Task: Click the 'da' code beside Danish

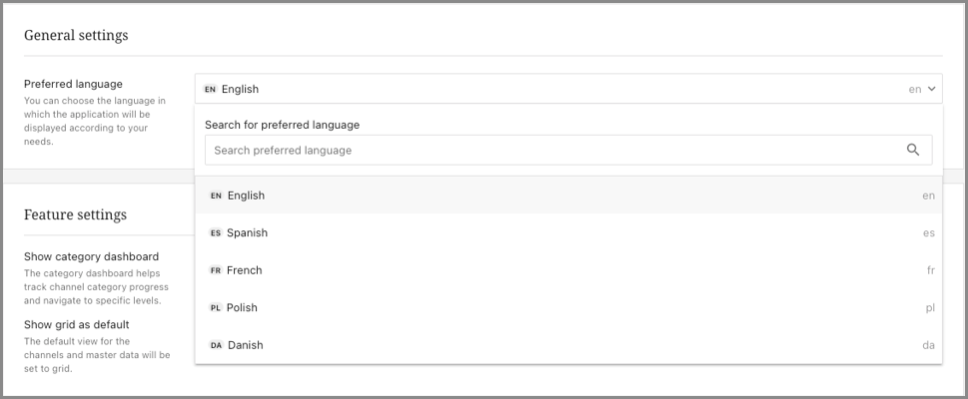Action: (928, 345)
